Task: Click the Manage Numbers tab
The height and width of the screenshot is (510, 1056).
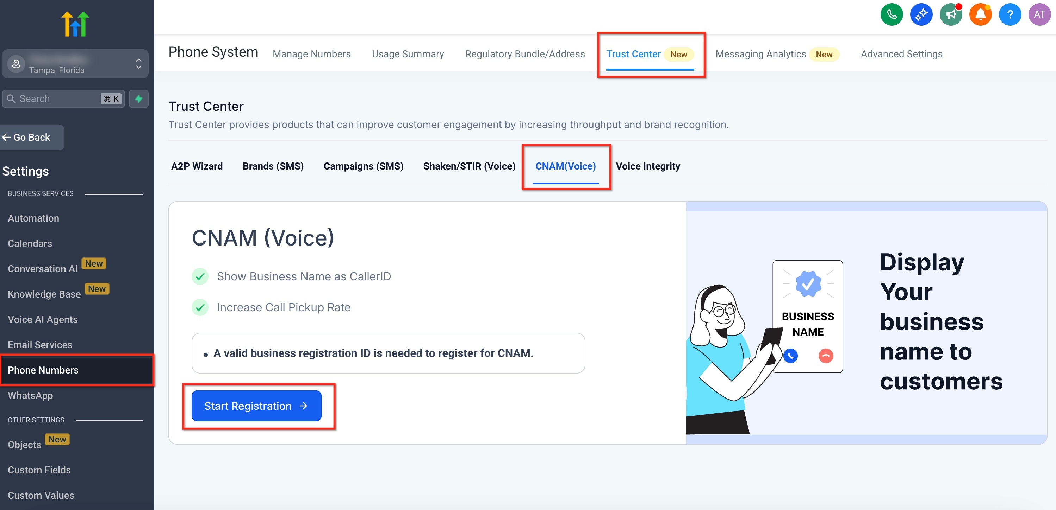Action: pyautogui.click(x=312, y=54)
